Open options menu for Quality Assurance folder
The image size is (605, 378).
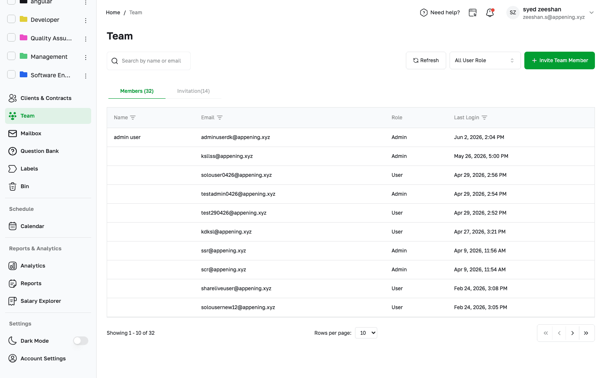86,39
